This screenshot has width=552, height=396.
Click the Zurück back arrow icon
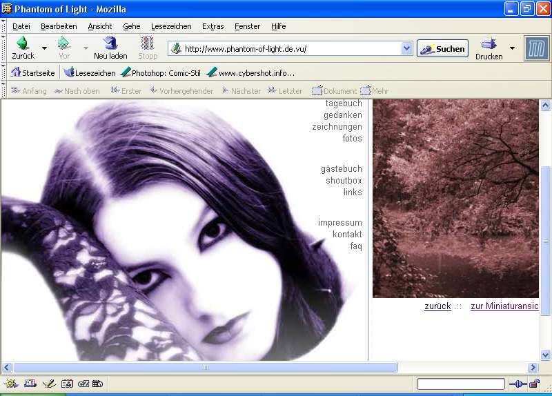(x=22, y=44)
